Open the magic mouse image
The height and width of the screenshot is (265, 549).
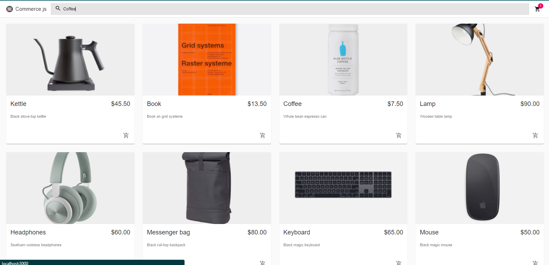(480, 188)
